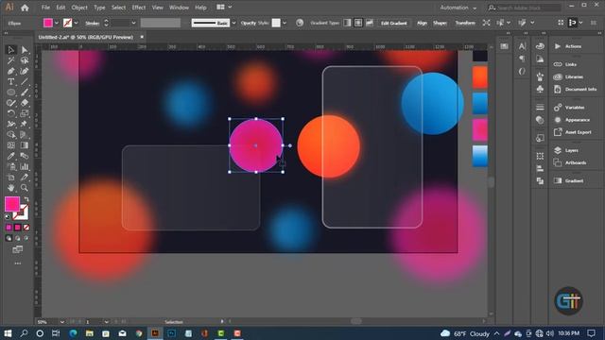The width and height of the screenshot is (605, 340).
Task: Open the File menu
Action: (45, 8)
